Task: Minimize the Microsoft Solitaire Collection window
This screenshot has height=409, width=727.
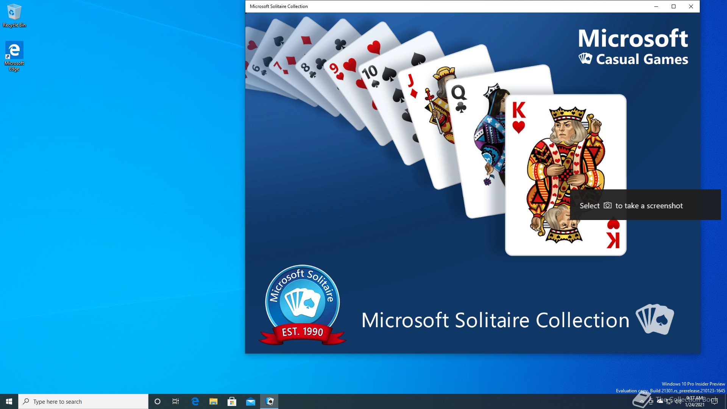Action: click(x=656, y=6)
